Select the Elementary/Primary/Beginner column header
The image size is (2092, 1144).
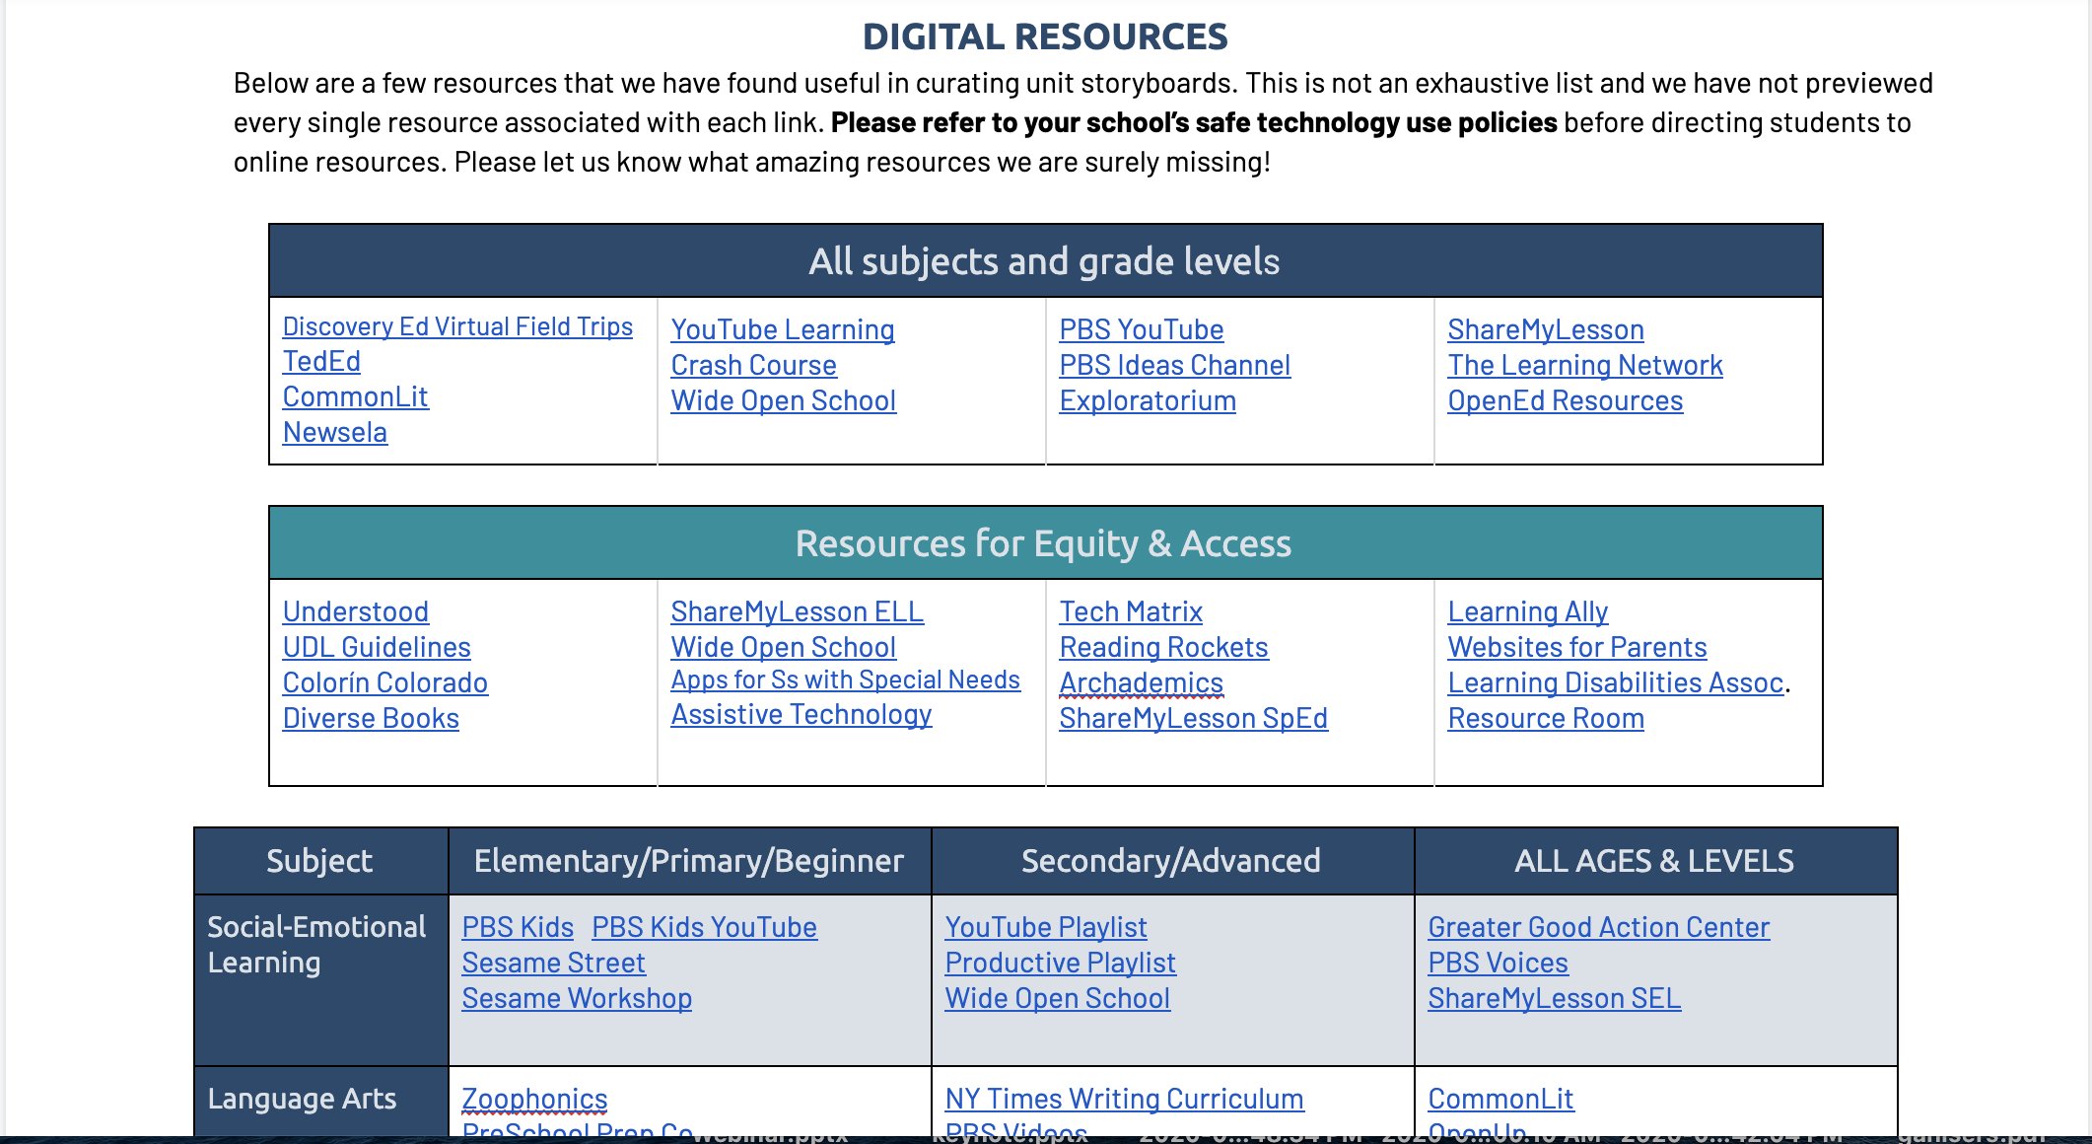[x=689, y=861]
